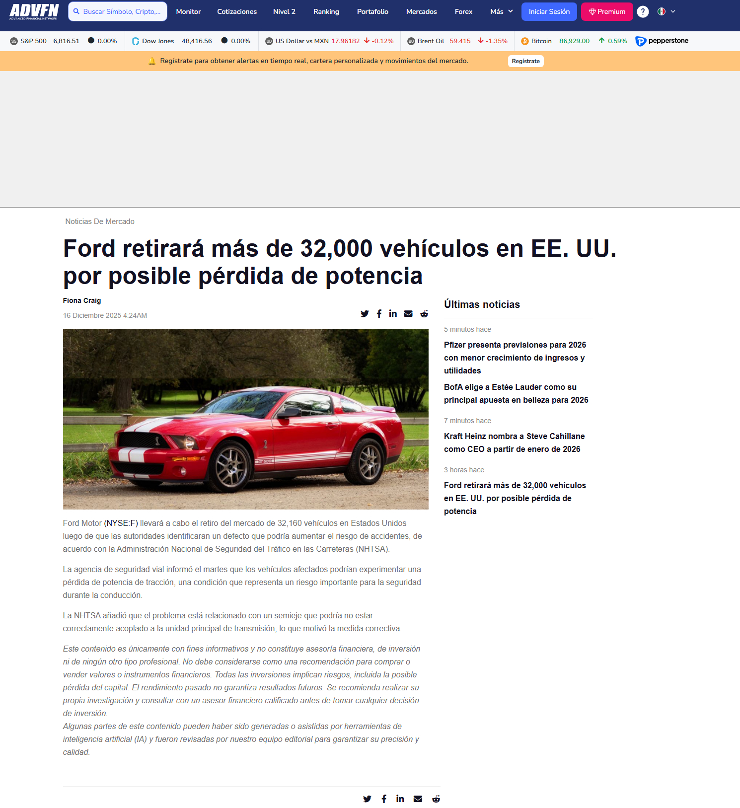
Task: Open Nivel 2 page
Action: coord(284,11)
